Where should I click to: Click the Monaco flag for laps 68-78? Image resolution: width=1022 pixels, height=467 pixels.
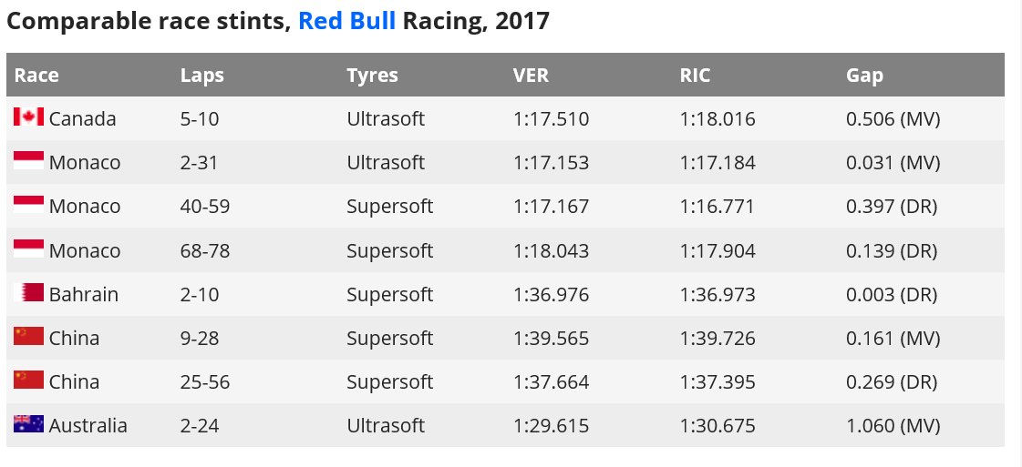point(28,249)
